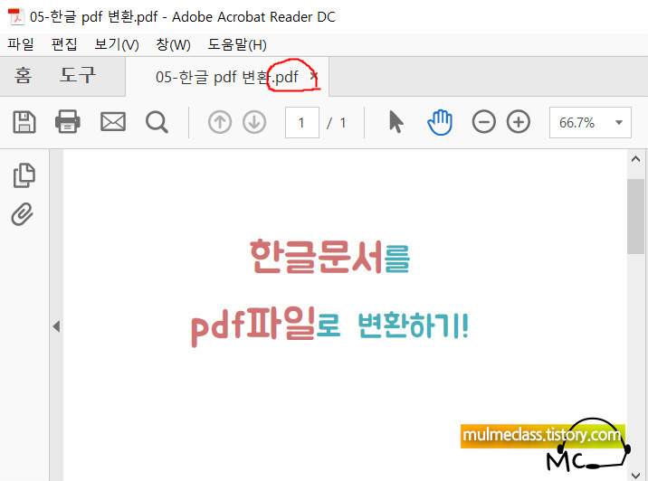Print the document using printer icon
Image resolution: width=648 pixels, height=481 pixels.
click(68, 122)
